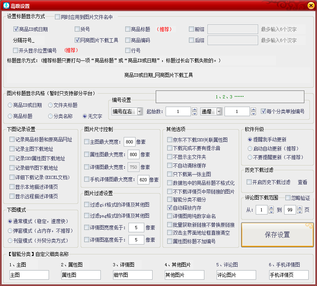Check the 商品编码 checkbox

pyautogui.click(x=128, y=40)
